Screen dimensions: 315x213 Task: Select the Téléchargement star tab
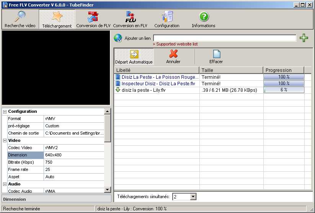57,19
